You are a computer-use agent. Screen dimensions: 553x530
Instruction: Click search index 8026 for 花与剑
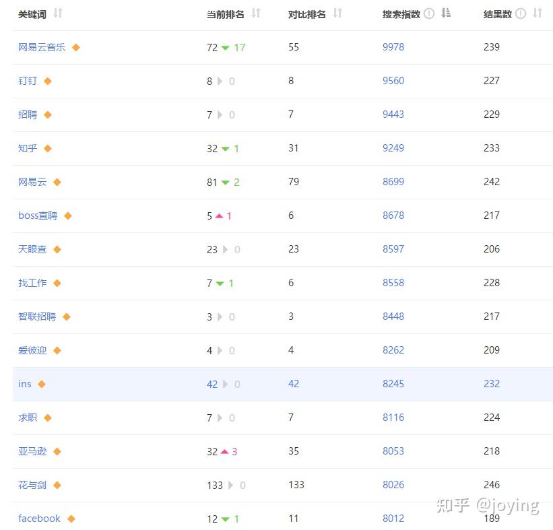click(x=393, y=486)
